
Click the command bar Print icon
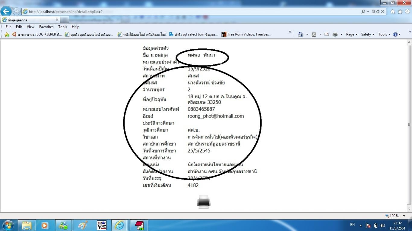pyautogui.click(x=335, y=34)
